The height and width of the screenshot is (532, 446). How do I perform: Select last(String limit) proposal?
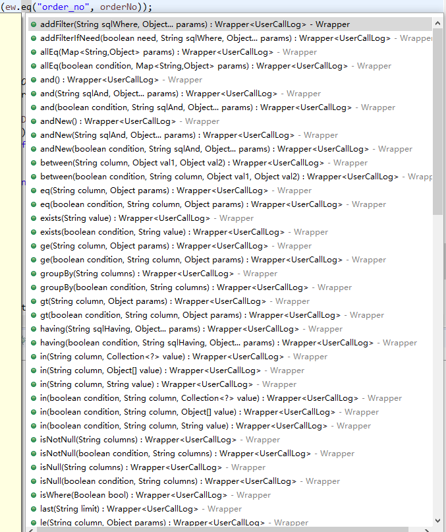point(230,509)
